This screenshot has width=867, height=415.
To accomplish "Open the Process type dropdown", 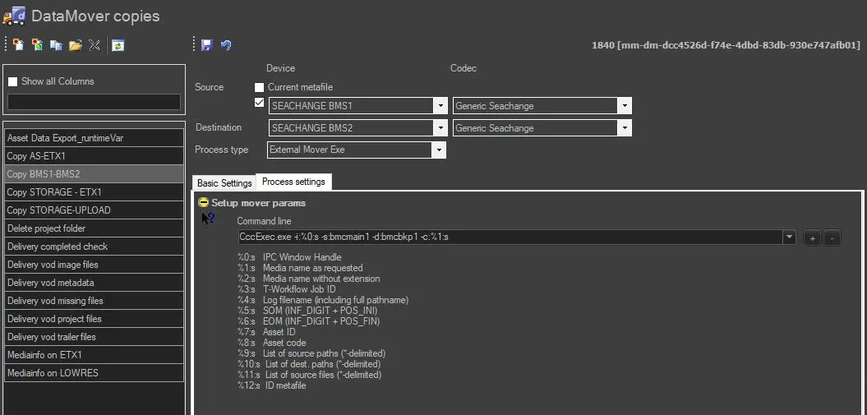I will [x=439, y=150].
